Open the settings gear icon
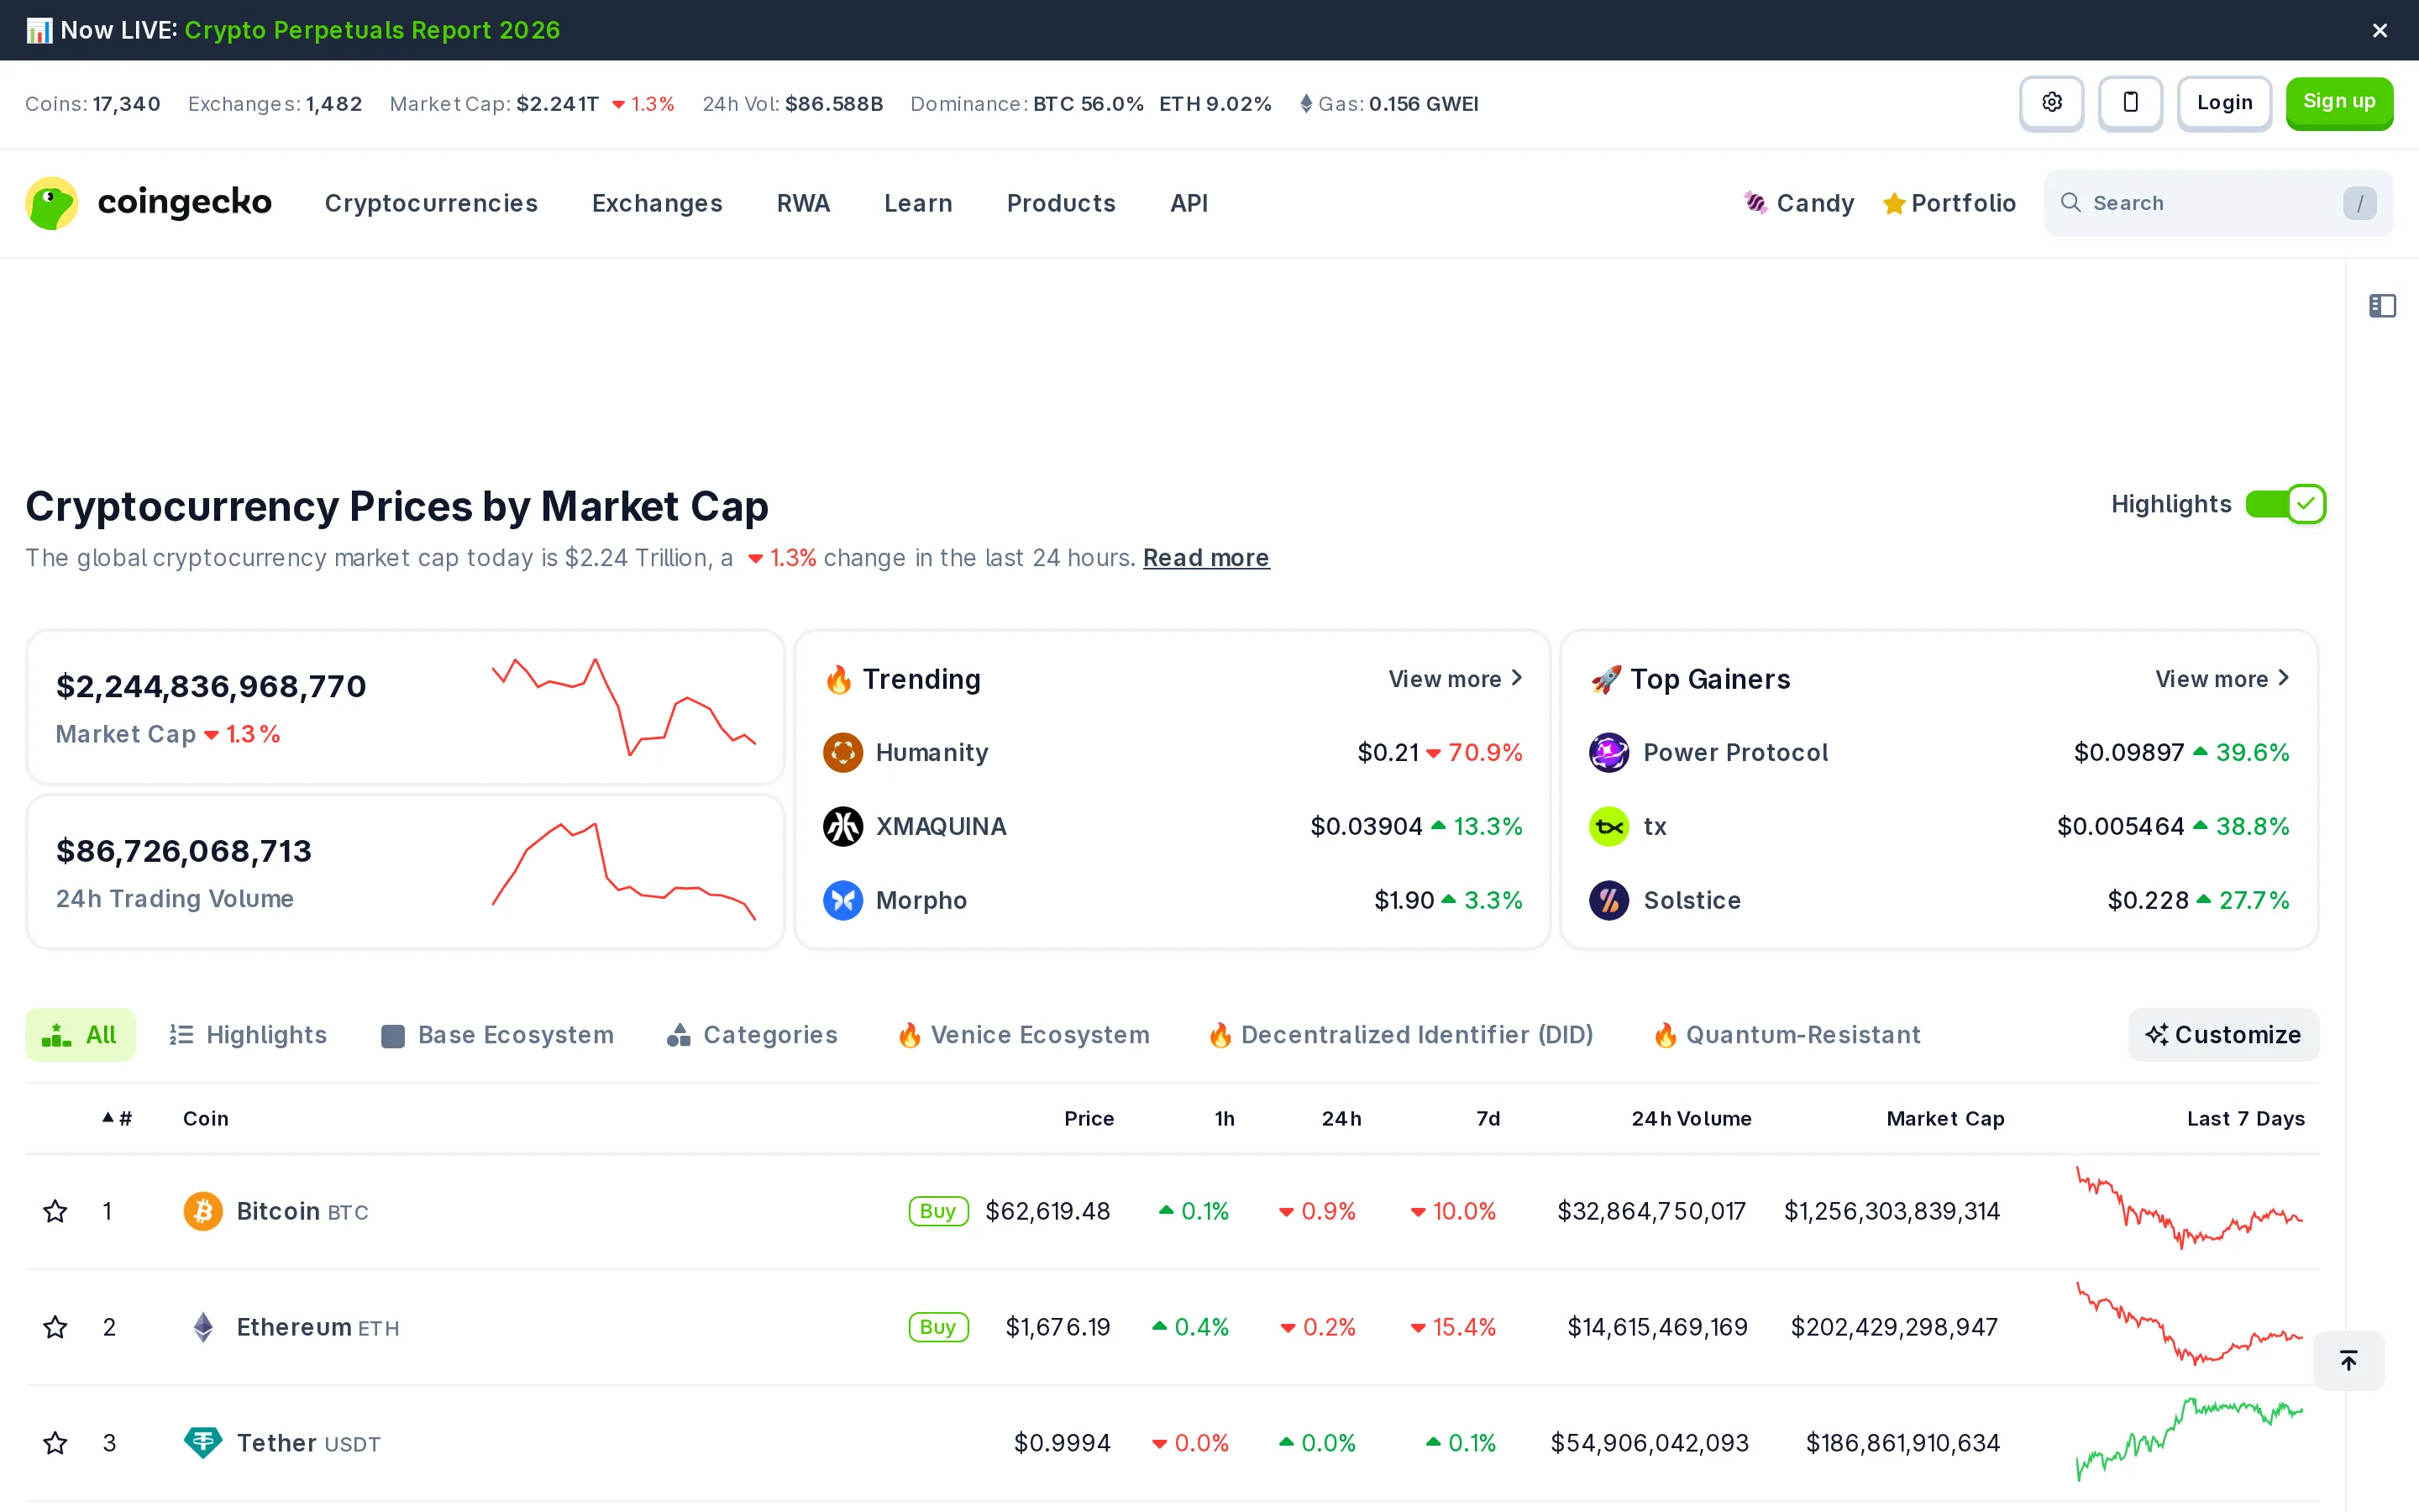Viewport: 2419px width, 1512px height. 2051,103
